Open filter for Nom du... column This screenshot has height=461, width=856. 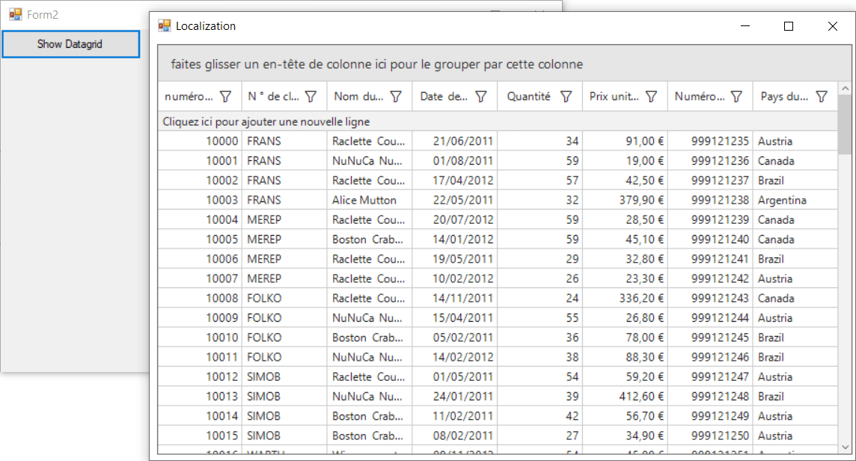(396, 97)
